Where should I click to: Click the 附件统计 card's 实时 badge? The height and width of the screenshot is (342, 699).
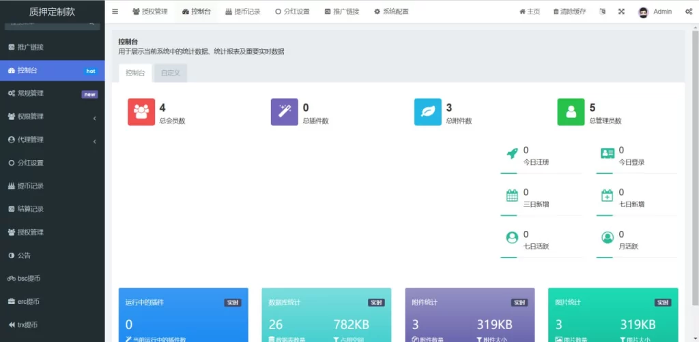[x=519, y=303]
